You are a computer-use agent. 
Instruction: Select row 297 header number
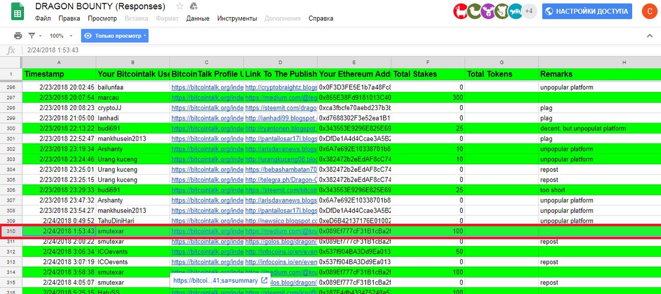pos(11,97)
